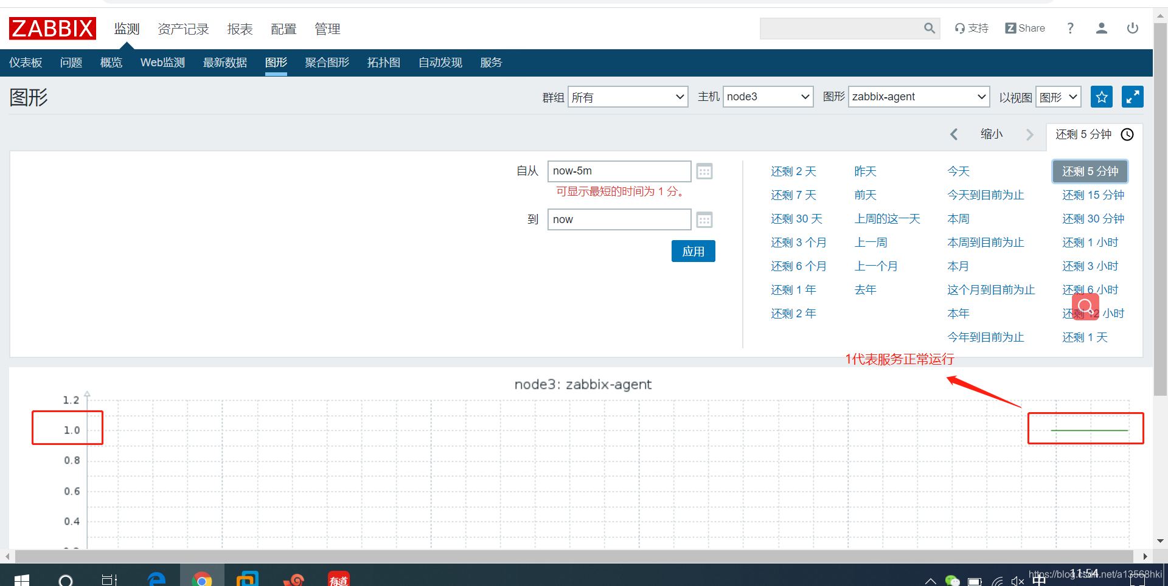Select the 还剩 30 天 range
The width and height of the screenshot is (1168, 586).
point(796,219)
